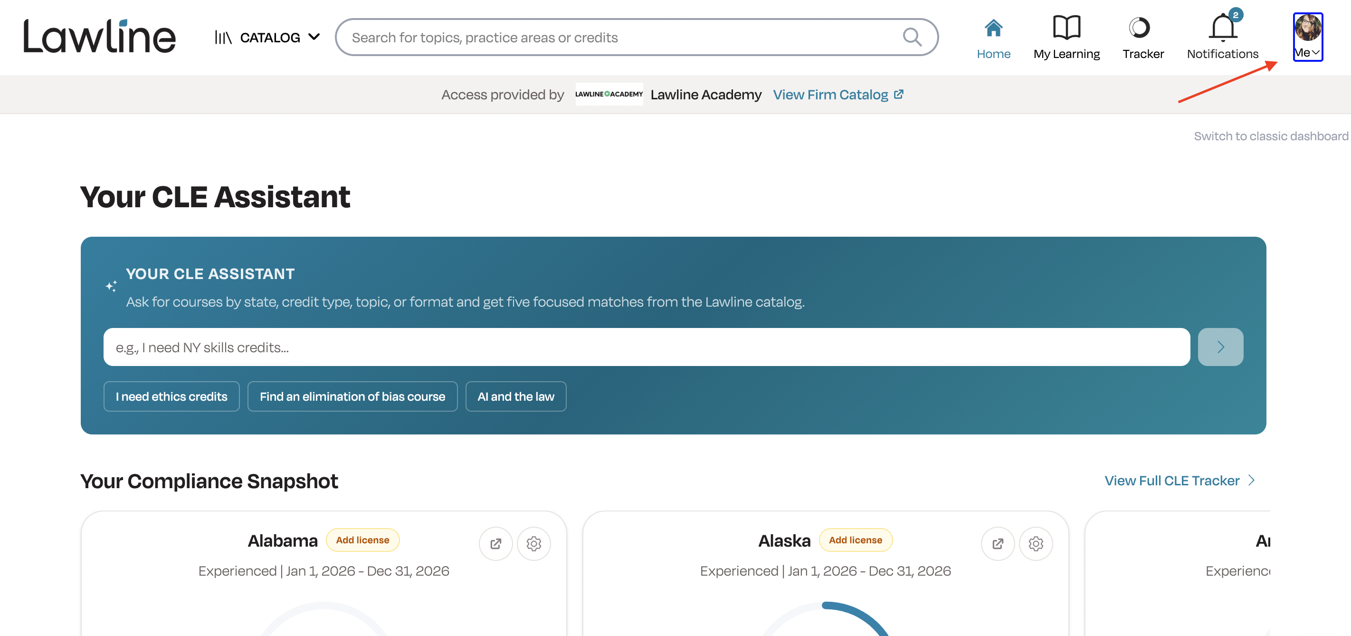
Task: Click the sparkle icon beside Your CLE Assistant
Action: [x=111, y=286]
